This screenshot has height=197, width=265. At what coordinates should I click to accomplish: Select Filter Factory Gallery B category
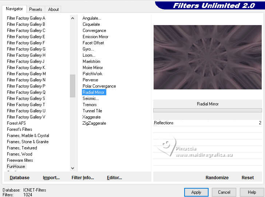pyautogui.click(x=26, y=24)
